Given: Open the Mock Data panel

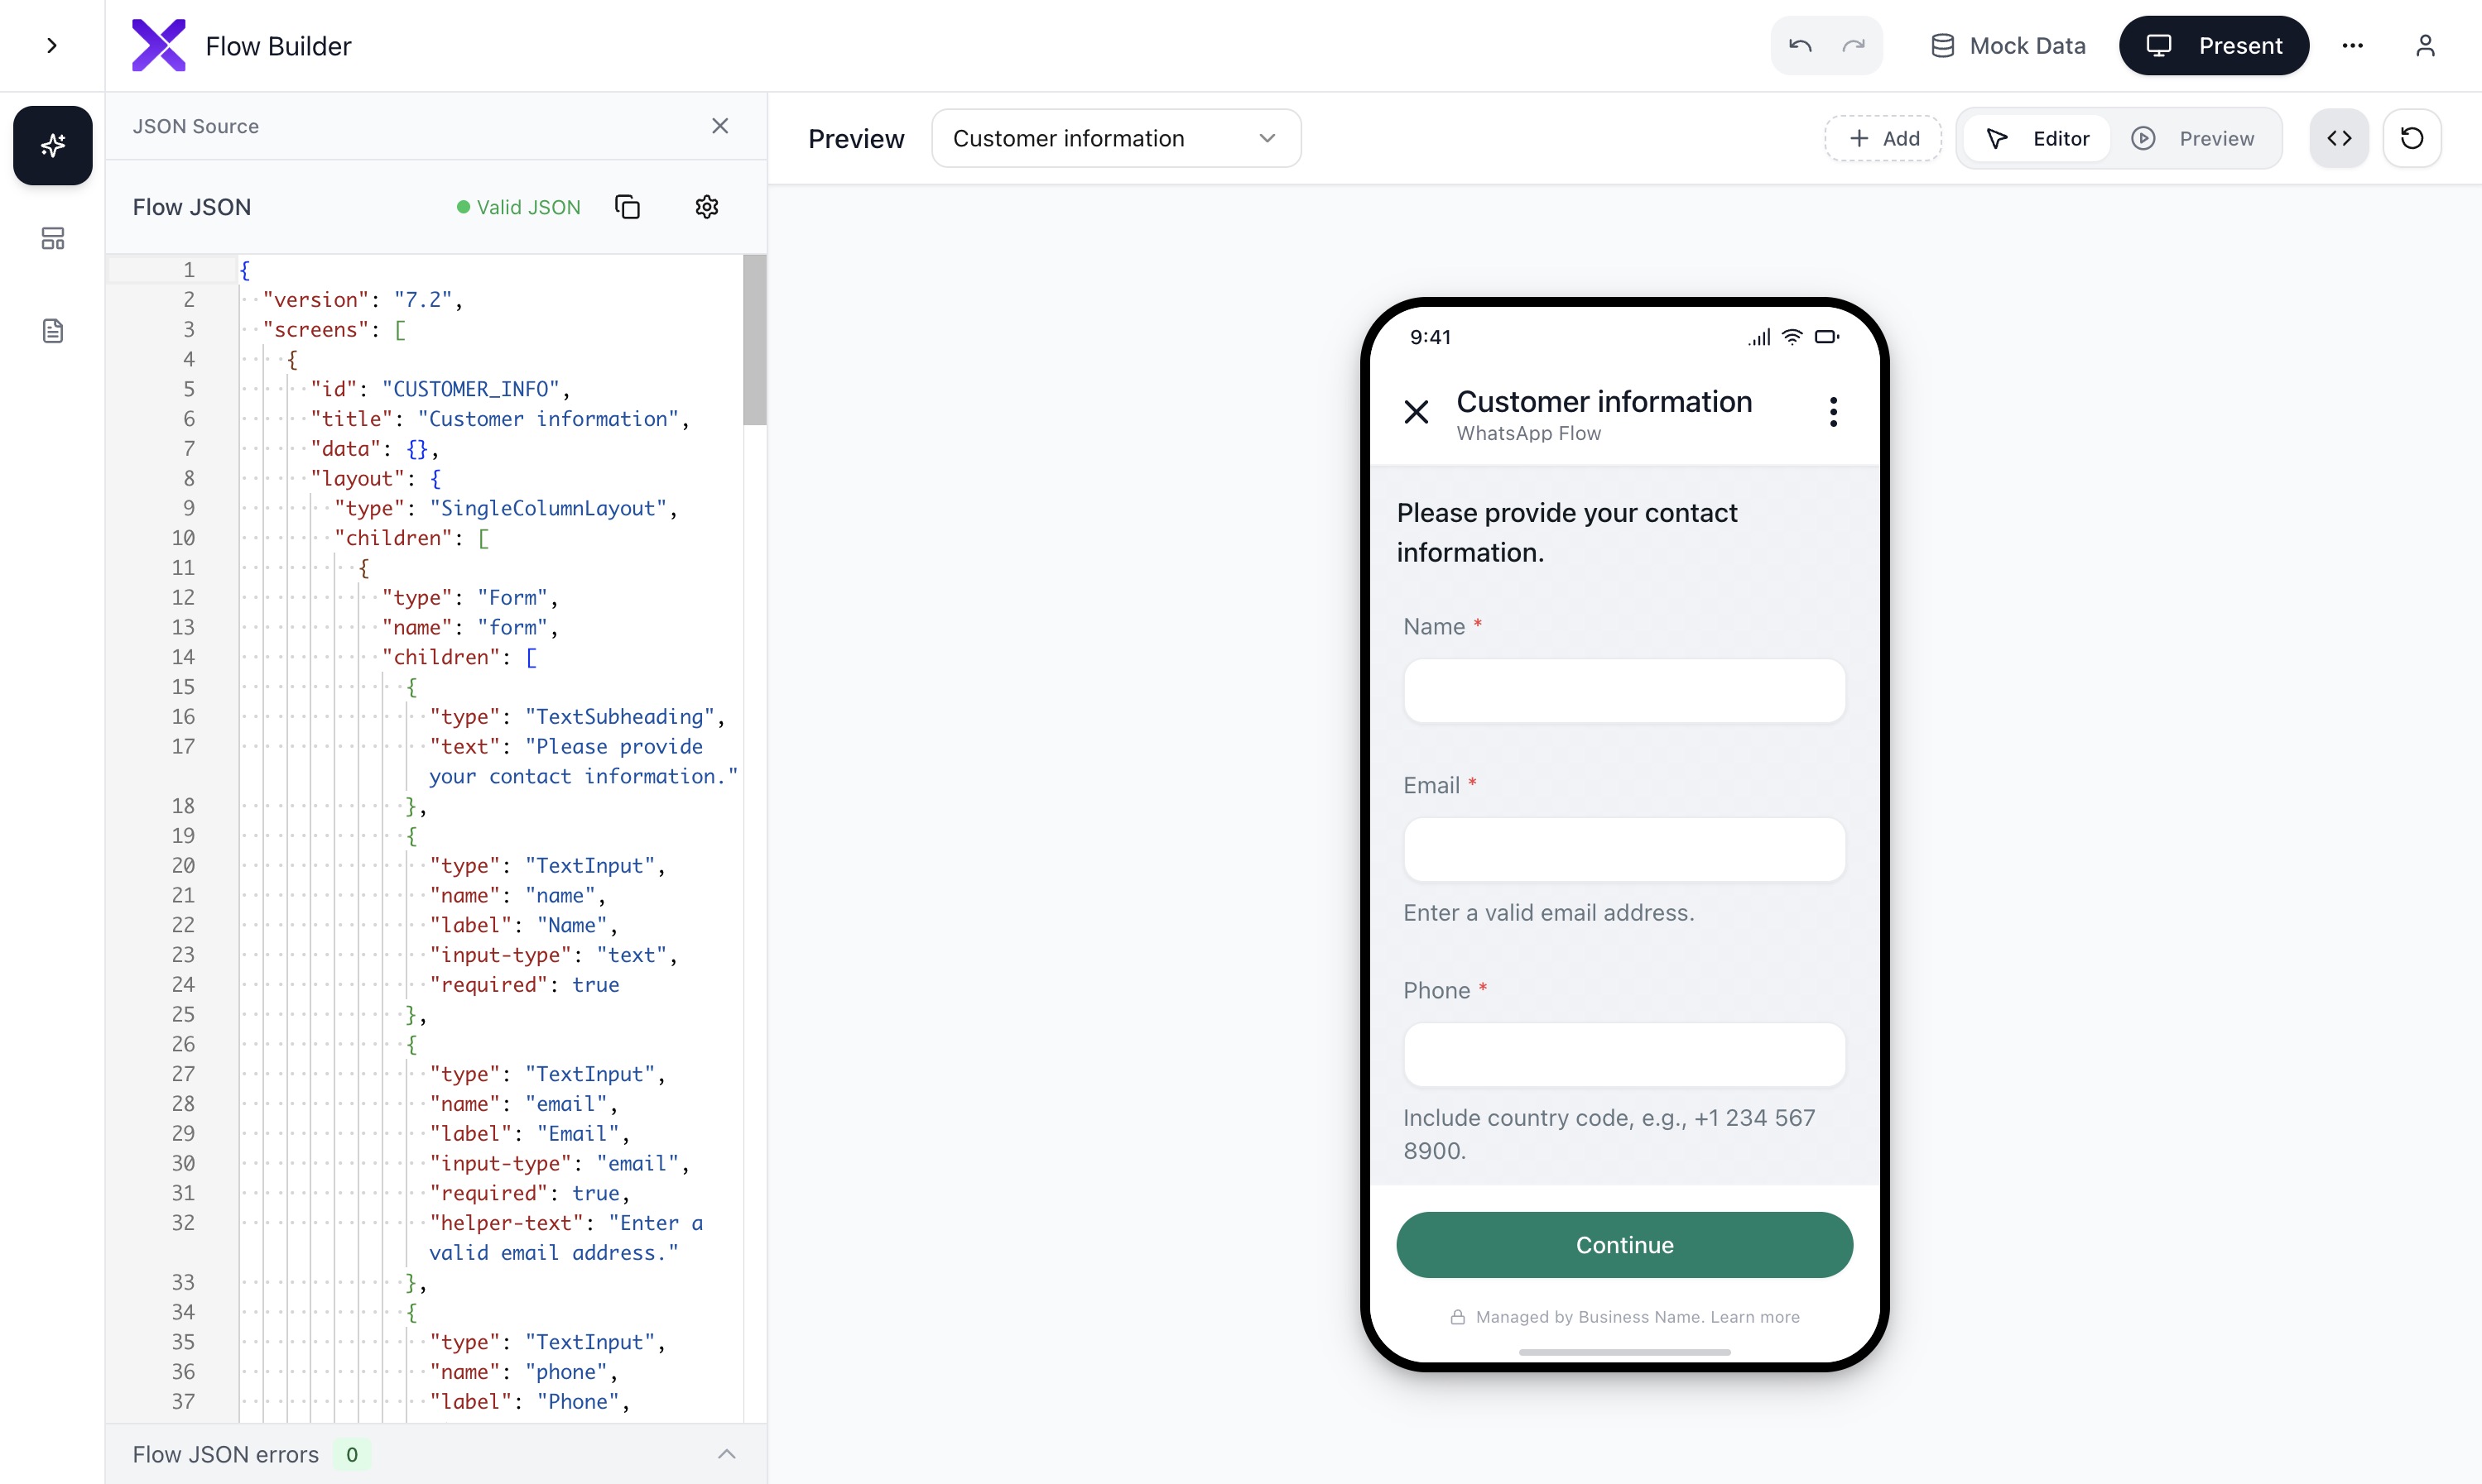Looking at the screenshot, I should coord(2007,45).
